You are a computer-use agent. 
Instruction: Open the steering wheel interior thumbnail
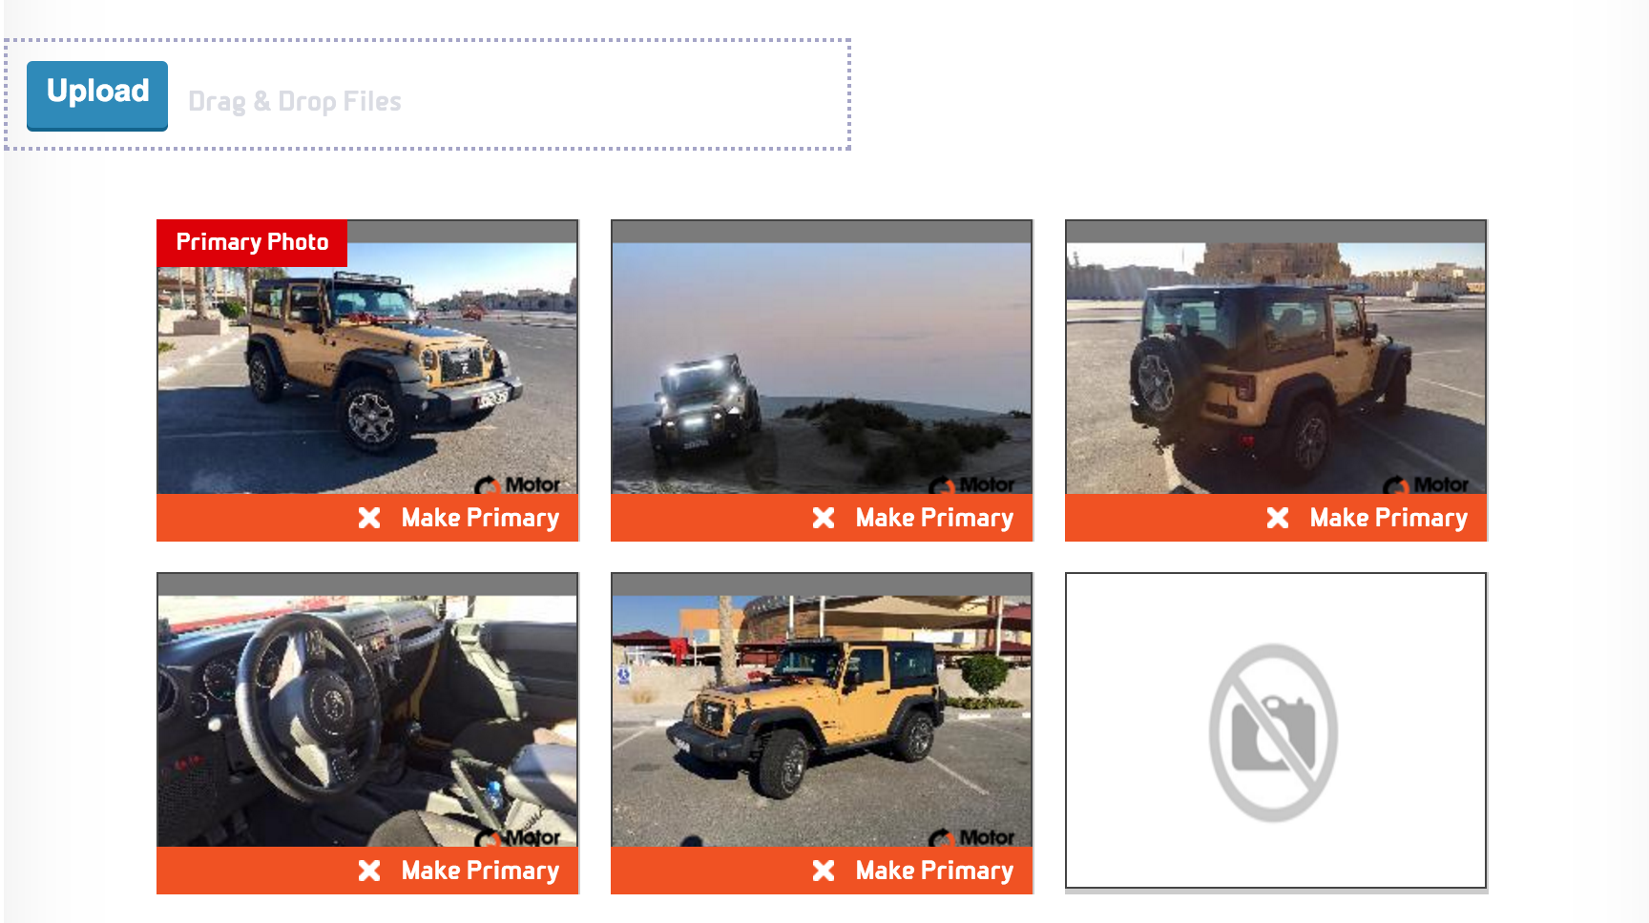pos(367,721)
